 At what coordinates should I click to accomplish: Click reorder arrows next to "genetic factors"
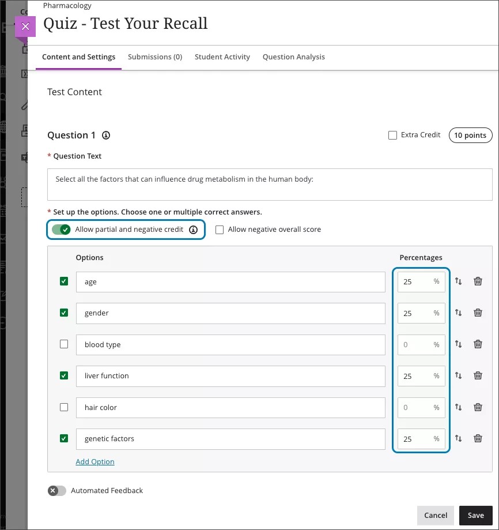(x=459, y=438)
